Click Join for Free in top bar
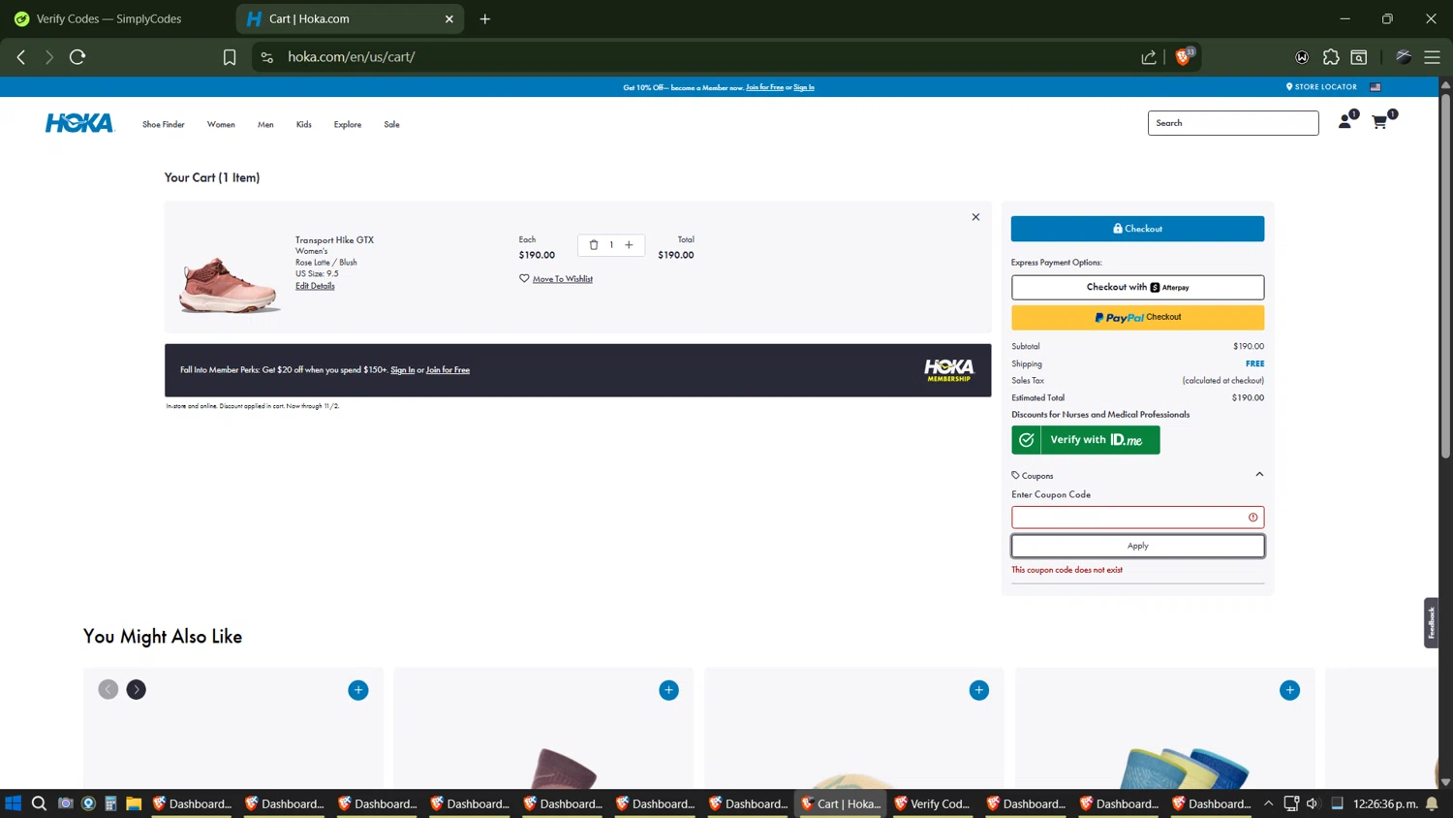This screenshot has width=1453, height=818. (764, 87)
